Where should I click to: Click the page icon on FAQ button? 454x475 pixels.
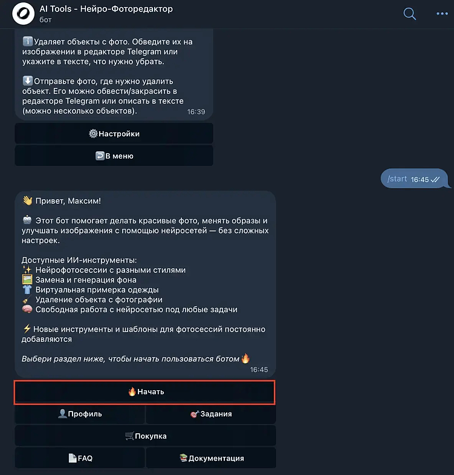(x=73, y=458)
